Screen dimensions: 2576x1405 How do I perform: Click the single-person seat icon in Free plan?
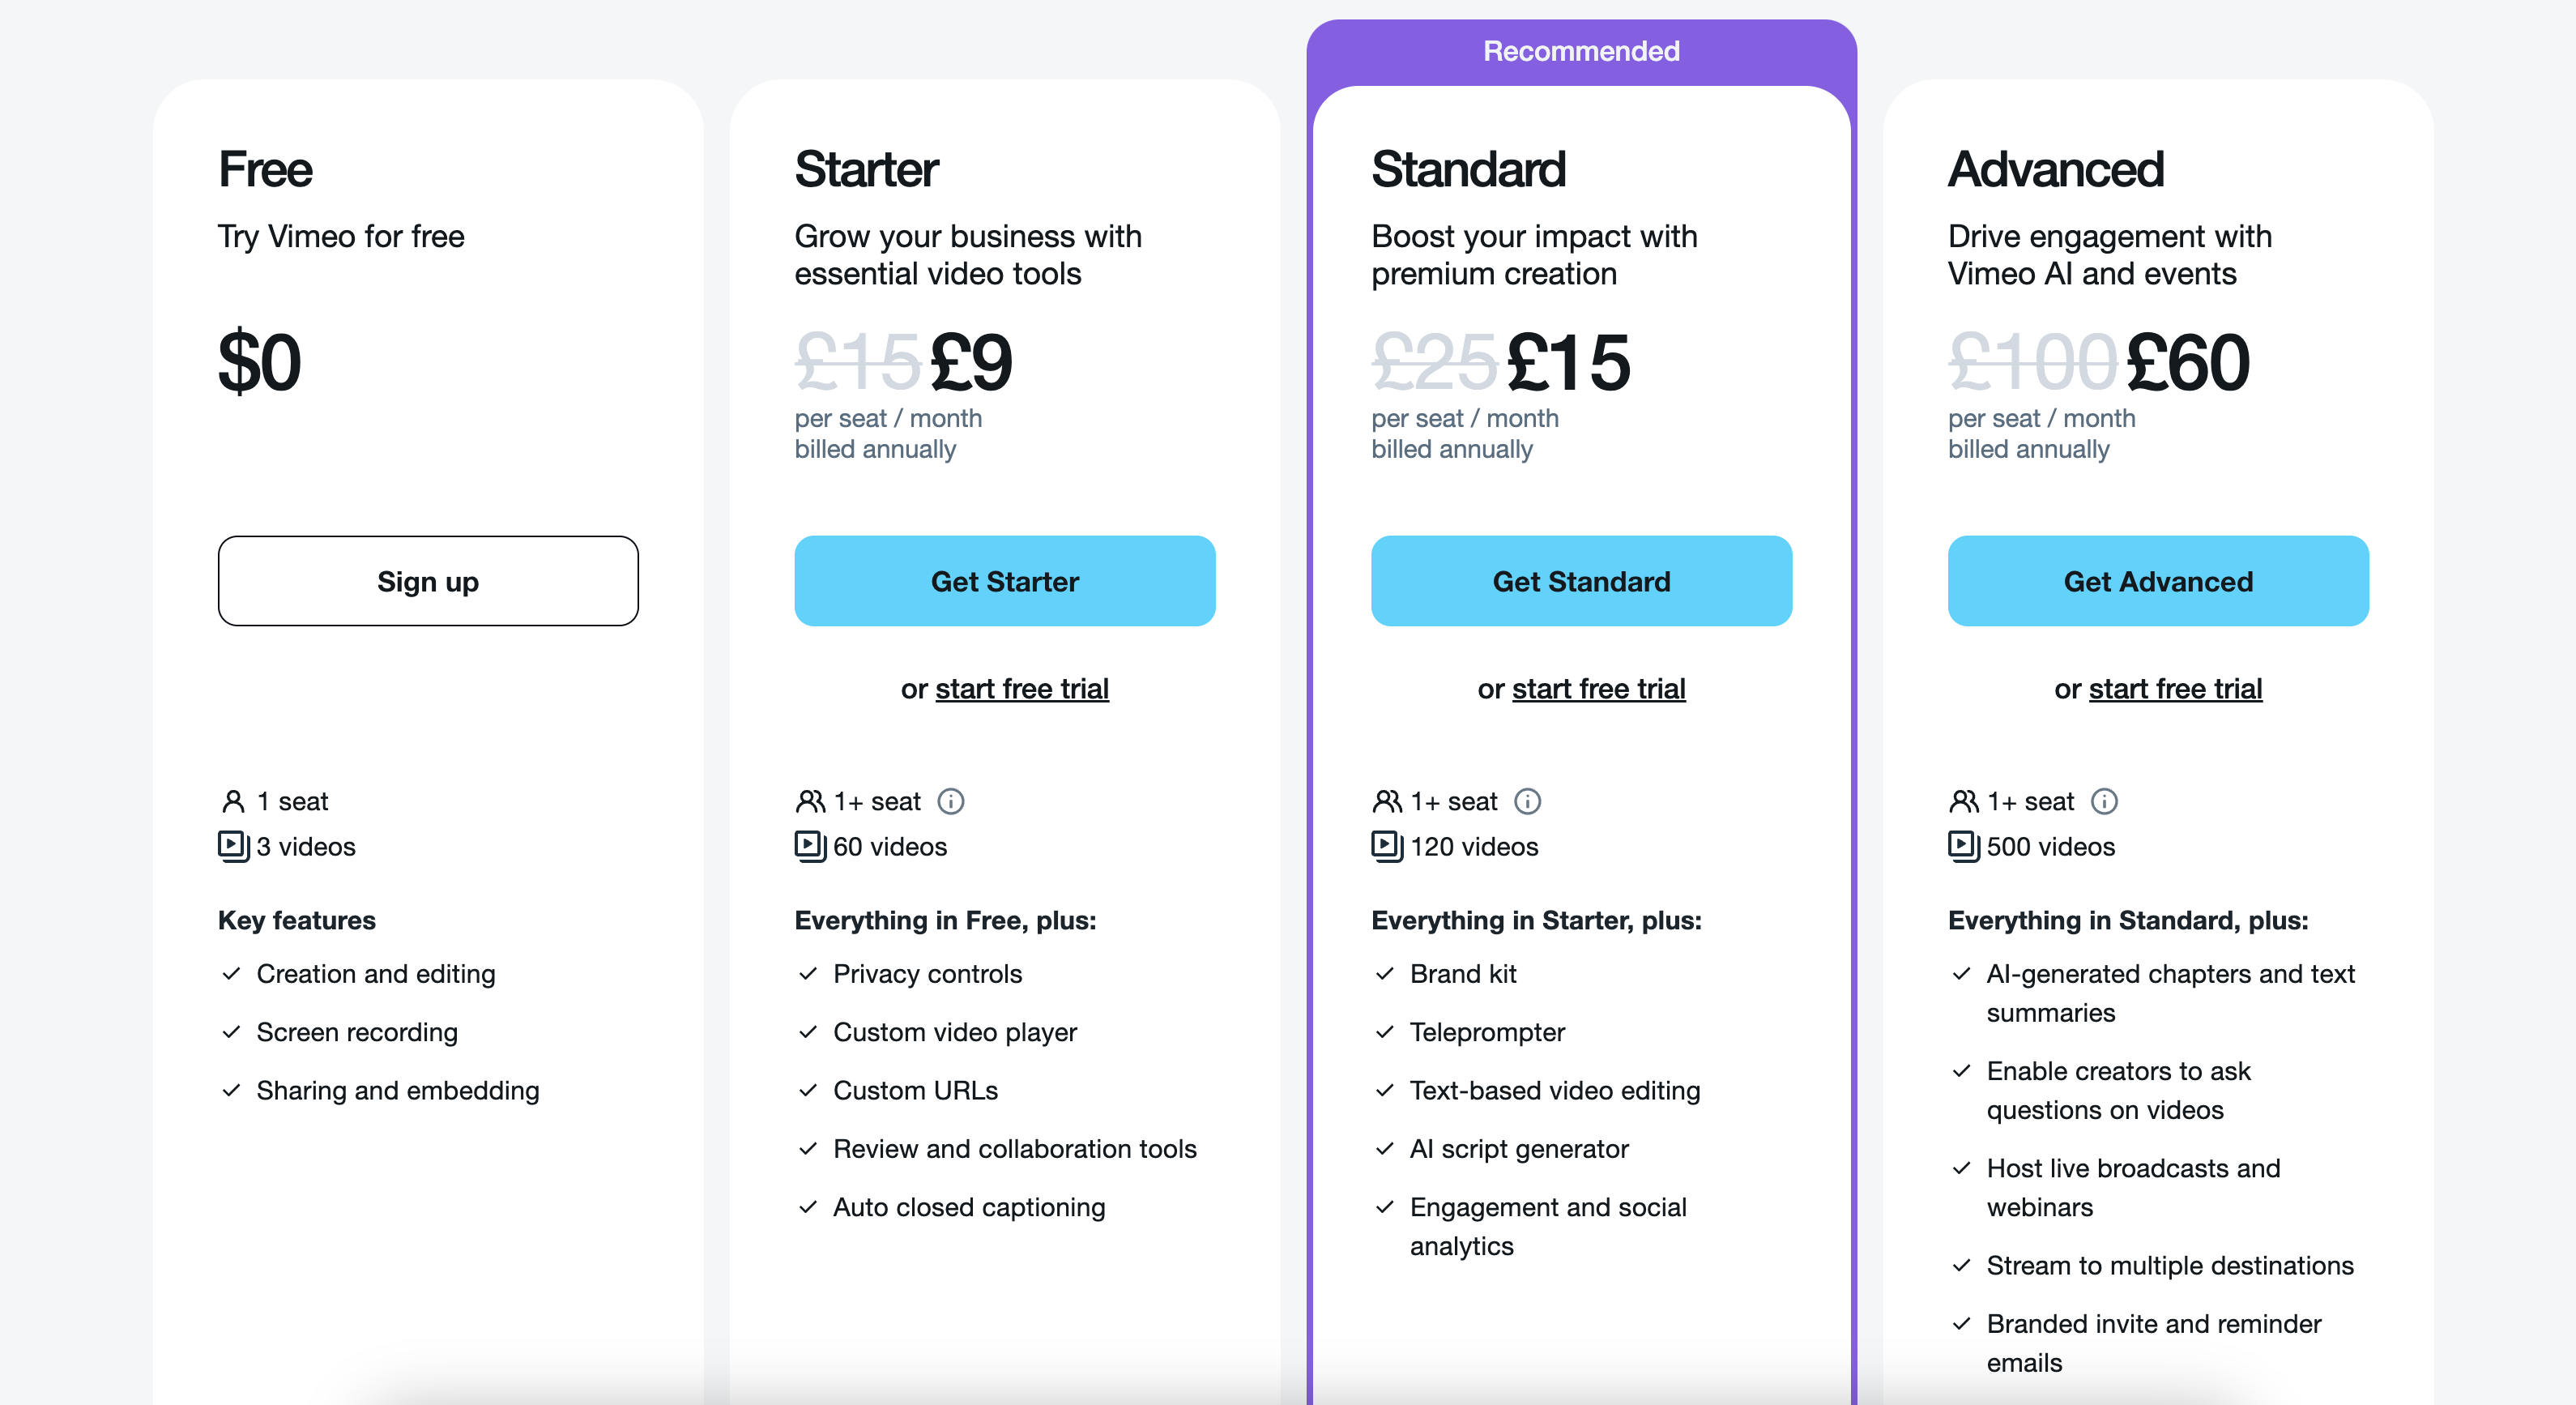233,801
